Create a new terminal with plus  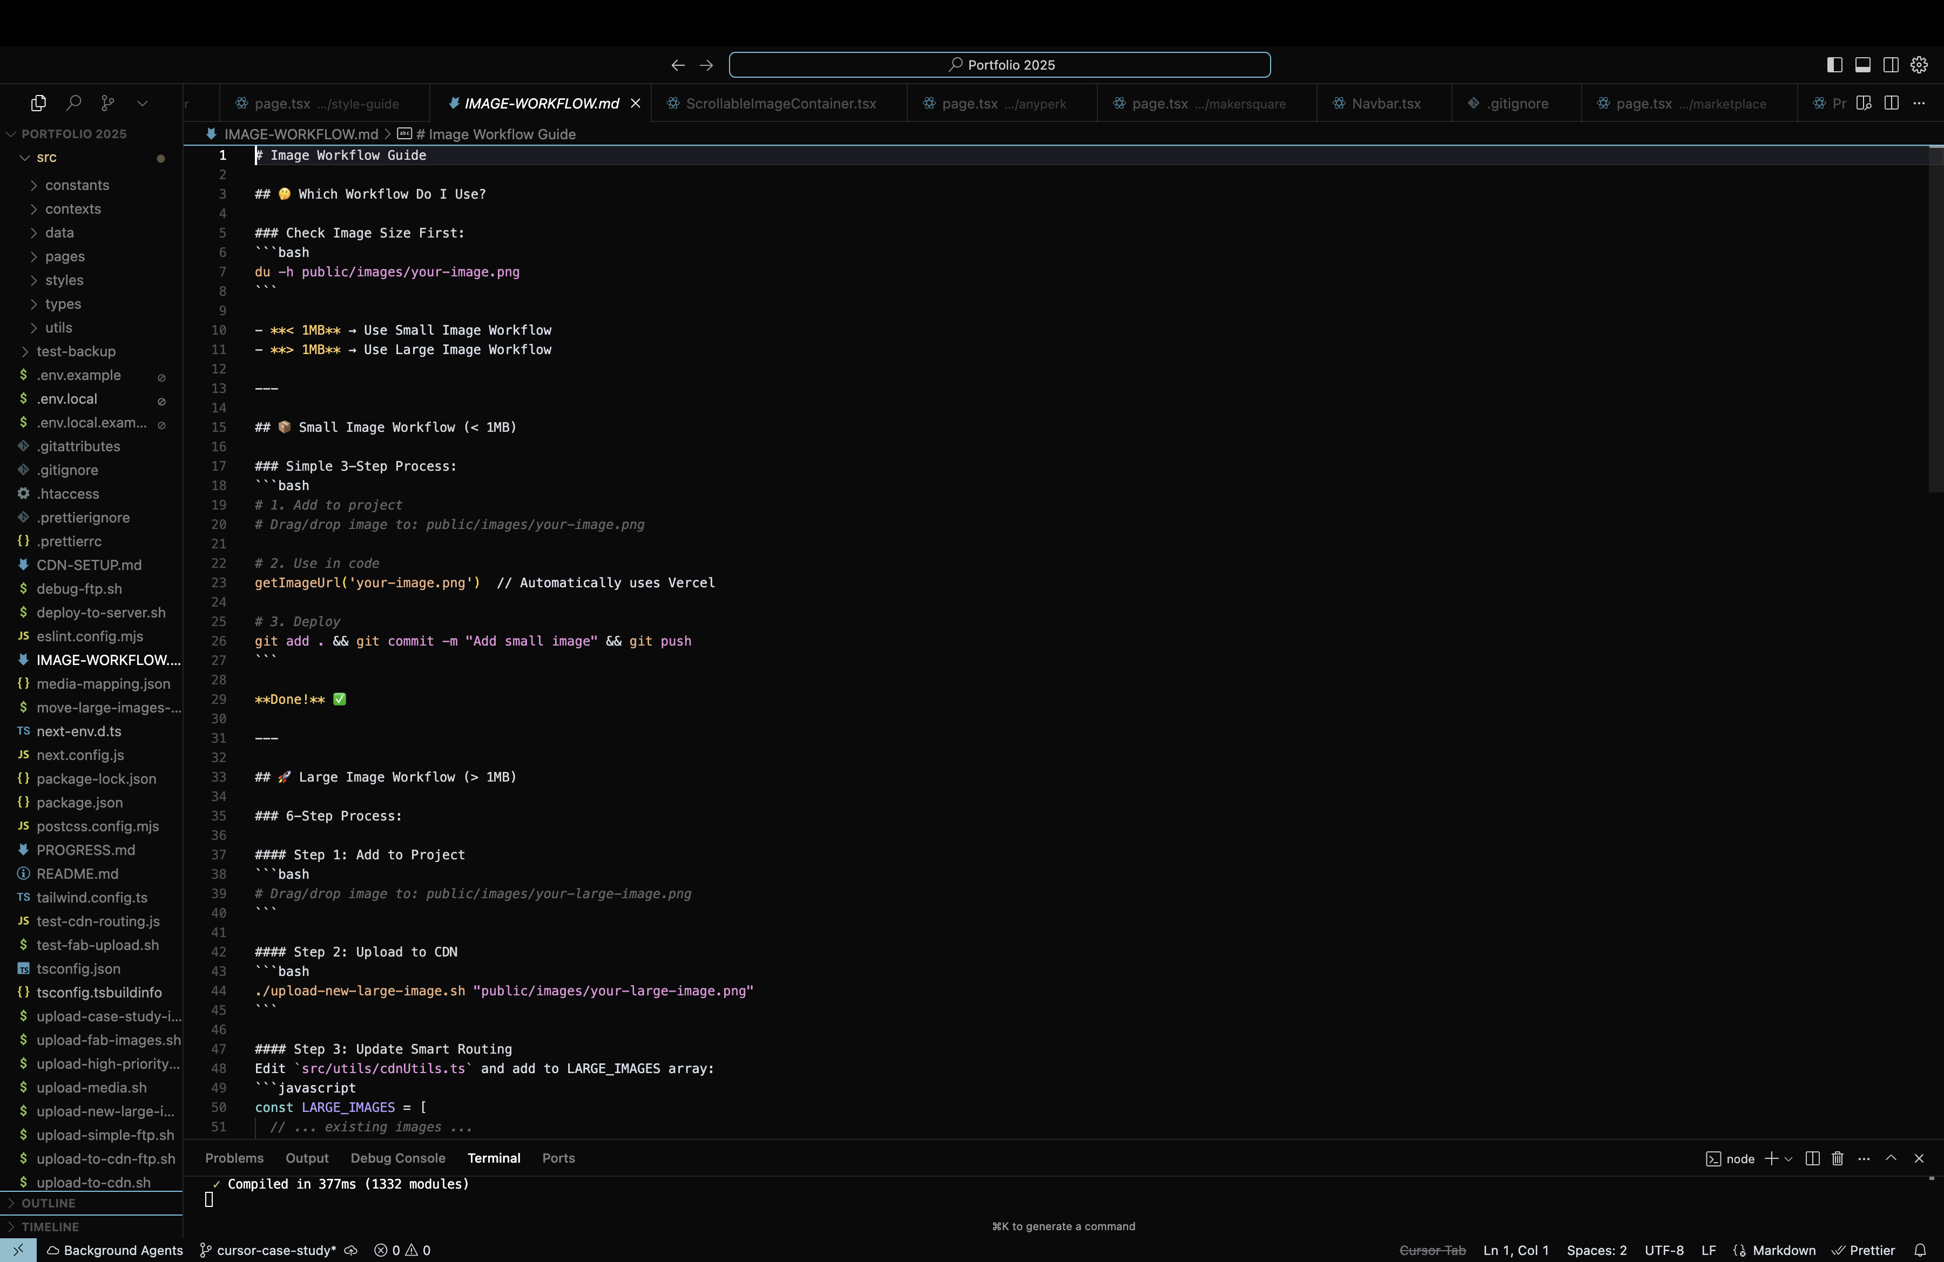pos(1771,1159)
